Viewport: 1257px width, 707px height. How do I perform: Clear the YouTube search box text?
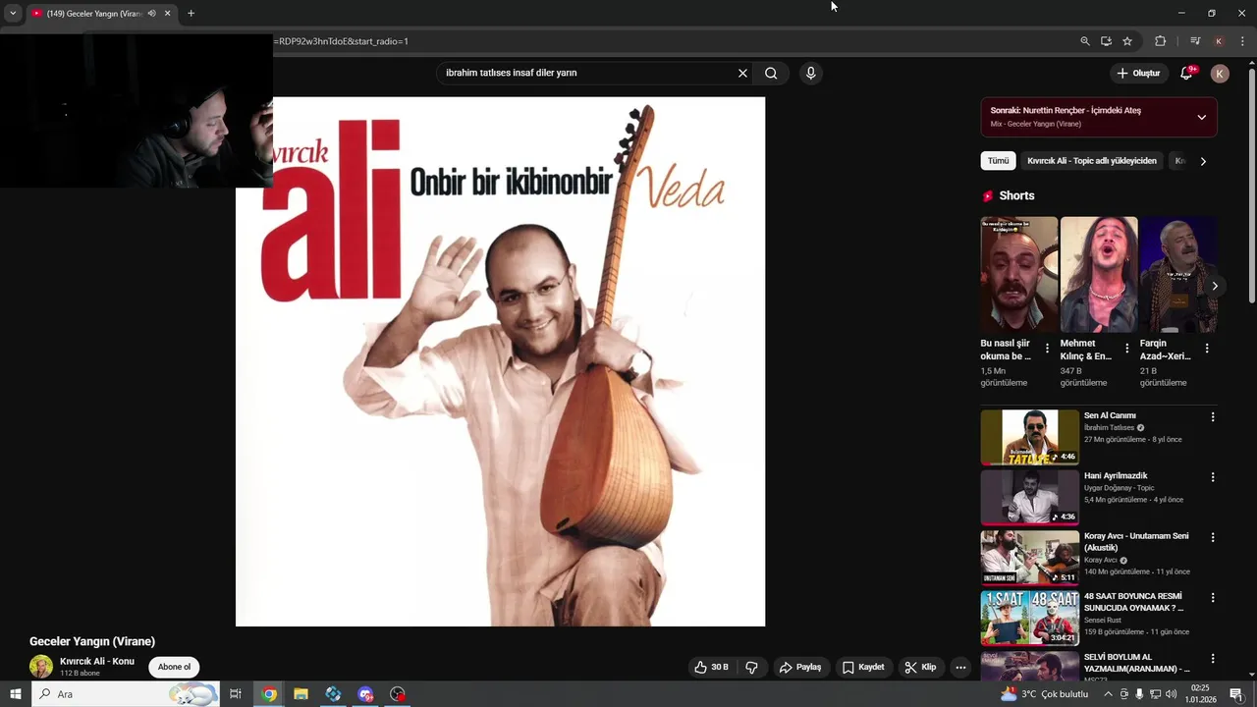click(742, 73)
